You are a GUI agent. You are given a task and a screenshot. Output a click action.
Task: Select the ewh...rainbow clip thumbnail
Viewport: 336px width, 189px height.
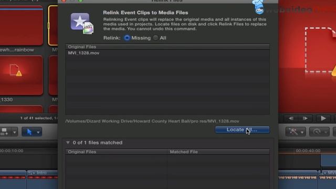[x=21, y=26]
